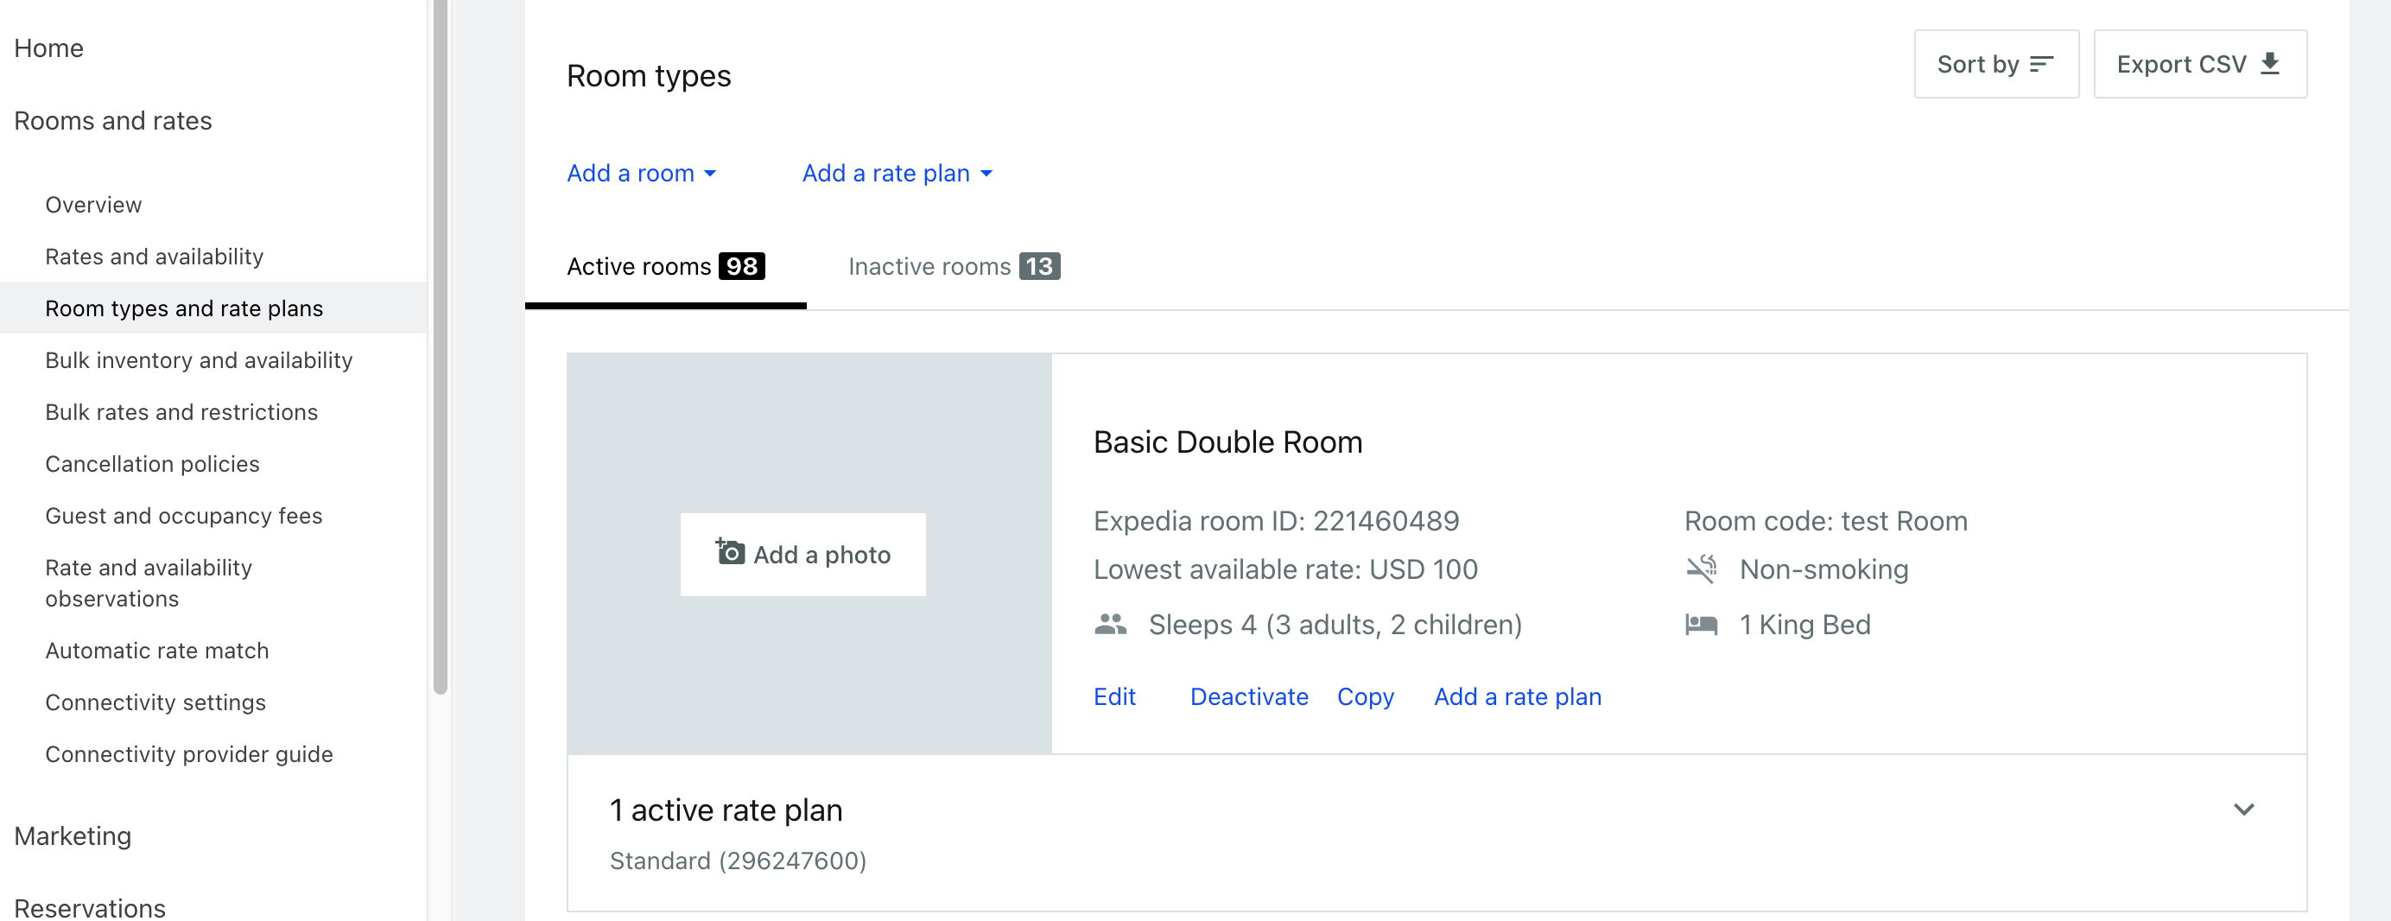Copy the Basic Double Room

pyautogui.click(x=1365, y=696)
